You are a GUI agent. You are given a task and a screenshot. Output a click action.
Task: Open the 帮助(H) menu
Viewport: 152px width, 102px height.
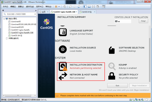[x=48, y=7]
